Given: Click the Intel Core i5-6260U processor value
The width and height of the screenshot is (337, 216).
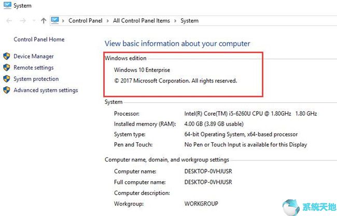Looking at the screenshot, I should point(250,113).
